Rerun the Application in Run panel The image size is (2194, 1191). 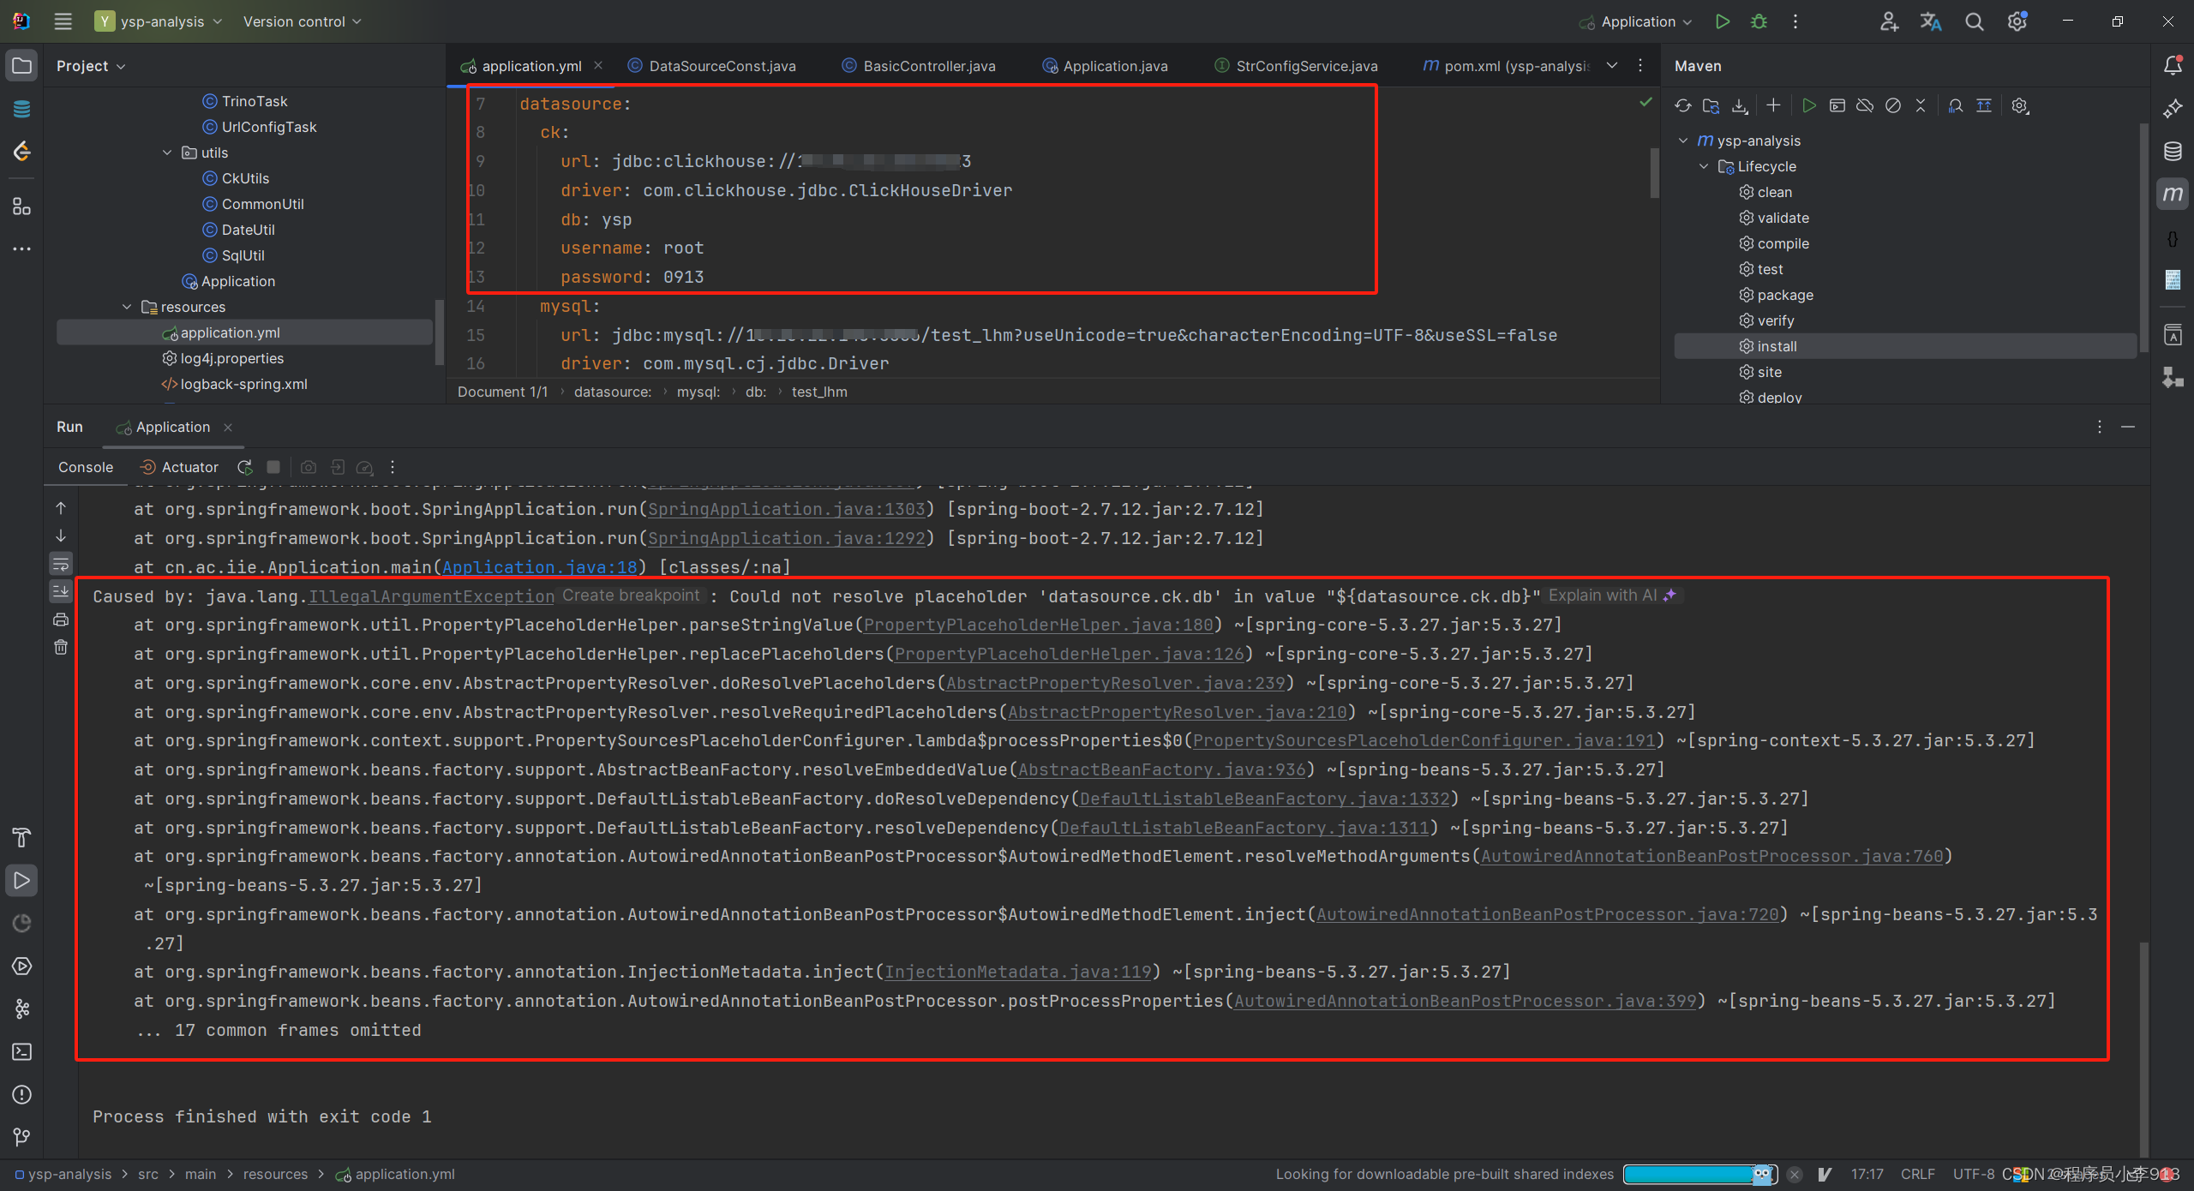245,467
